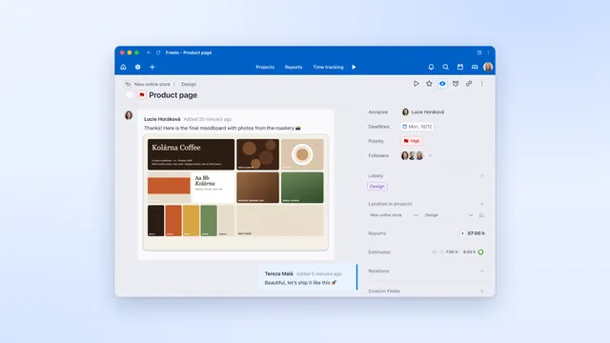
Task: Open the home dashboard icon
Action: point(123,67)
